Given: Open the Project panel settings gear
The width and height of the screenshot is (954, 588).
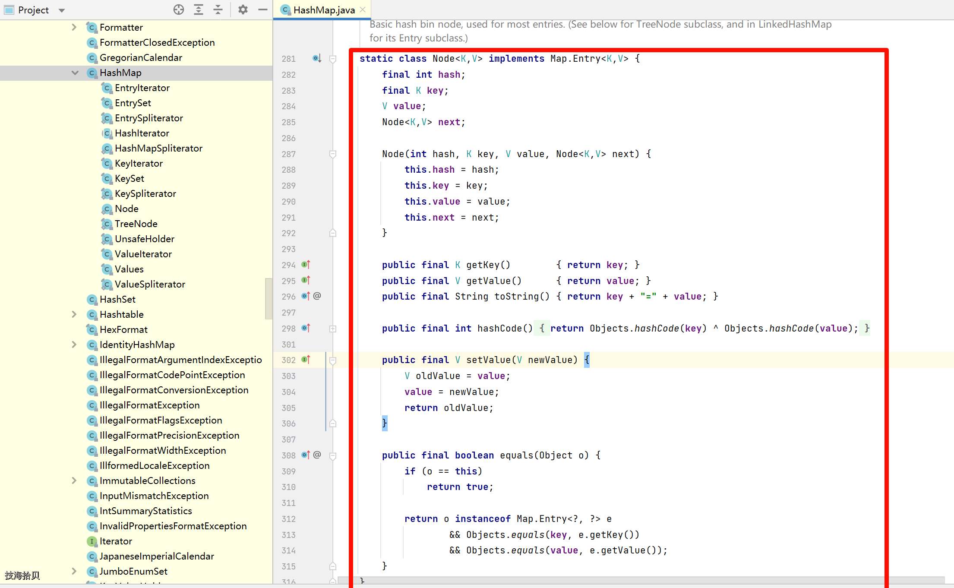Looking at the screenshot, I should 243,9.
